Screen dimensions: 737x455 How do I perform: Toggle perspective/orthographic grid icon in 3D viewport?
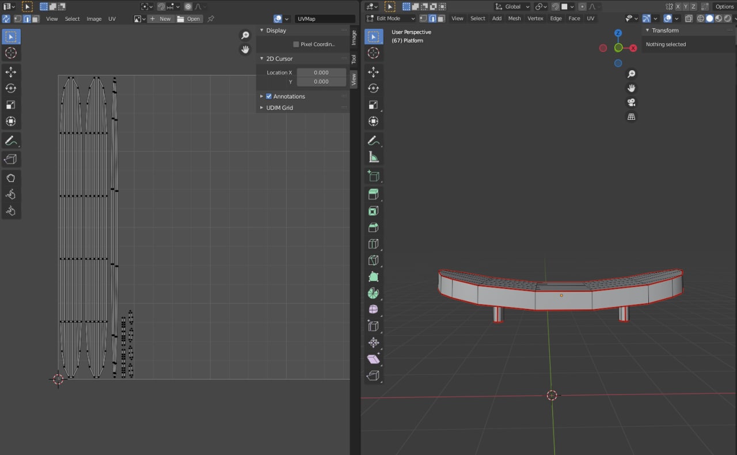[x=632, y=117]
